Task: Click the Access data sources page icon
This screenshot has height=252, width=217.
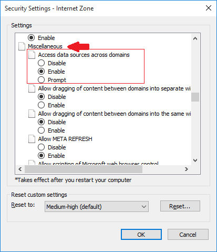Action: pos(32,55)
